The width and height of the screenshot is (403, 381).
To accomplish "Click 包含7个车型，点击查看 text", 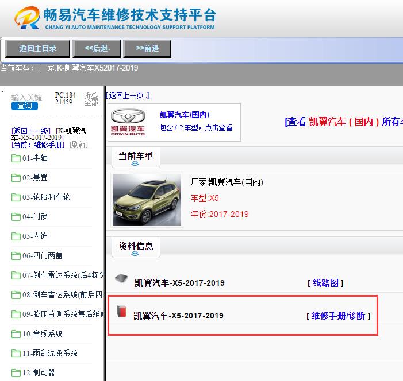I will [196, 127].
